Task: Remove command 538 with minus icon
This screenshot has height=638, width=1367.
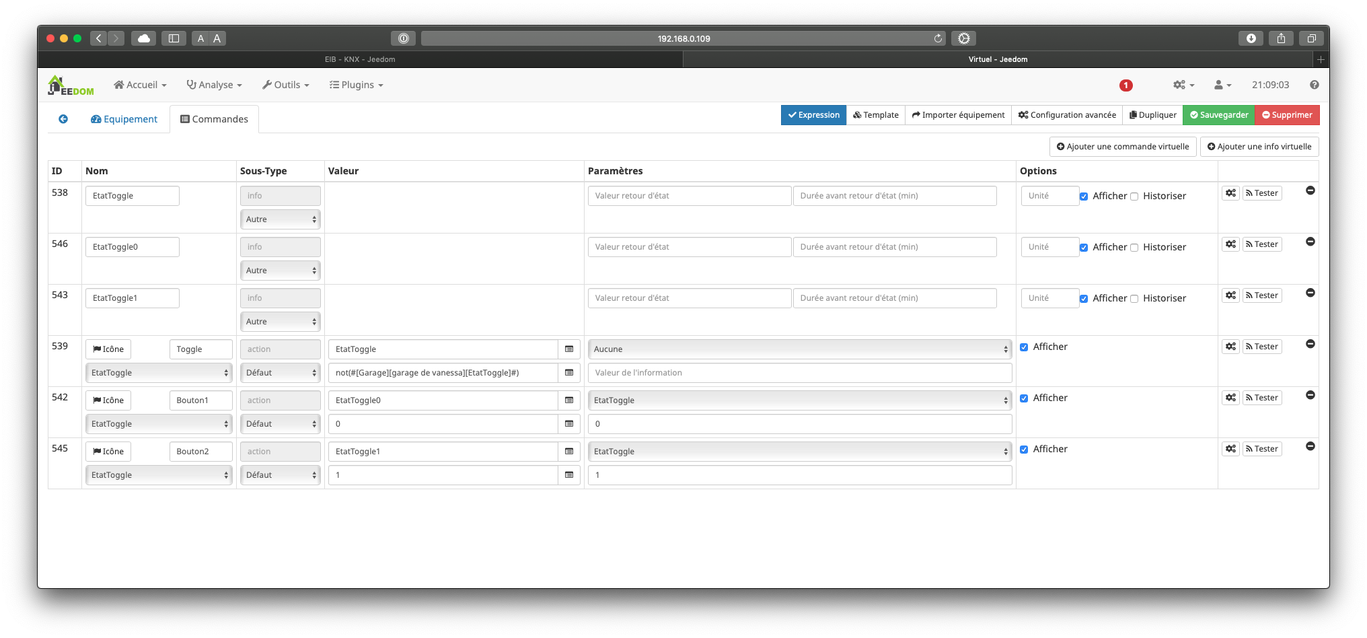Action: point(1310,190)
